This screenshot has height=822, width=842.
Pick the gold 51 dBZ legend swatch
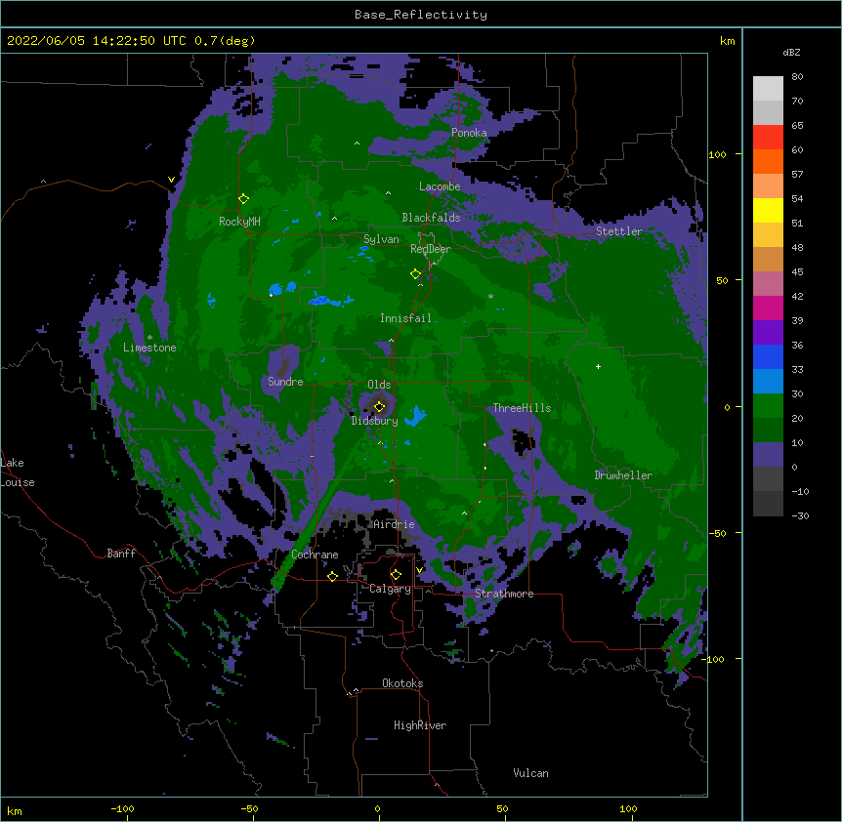point(768,235)
